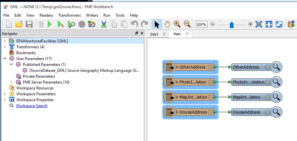Toggle full screen canvas icon

point(279,24)
